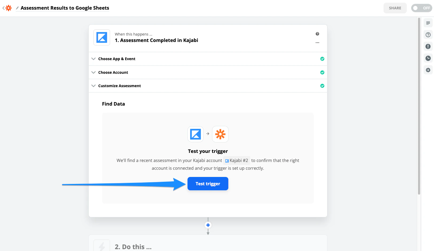The width and height of the screenshot is (434, 251).
Task: Open the 2. Do this step card
Action: 208,243
